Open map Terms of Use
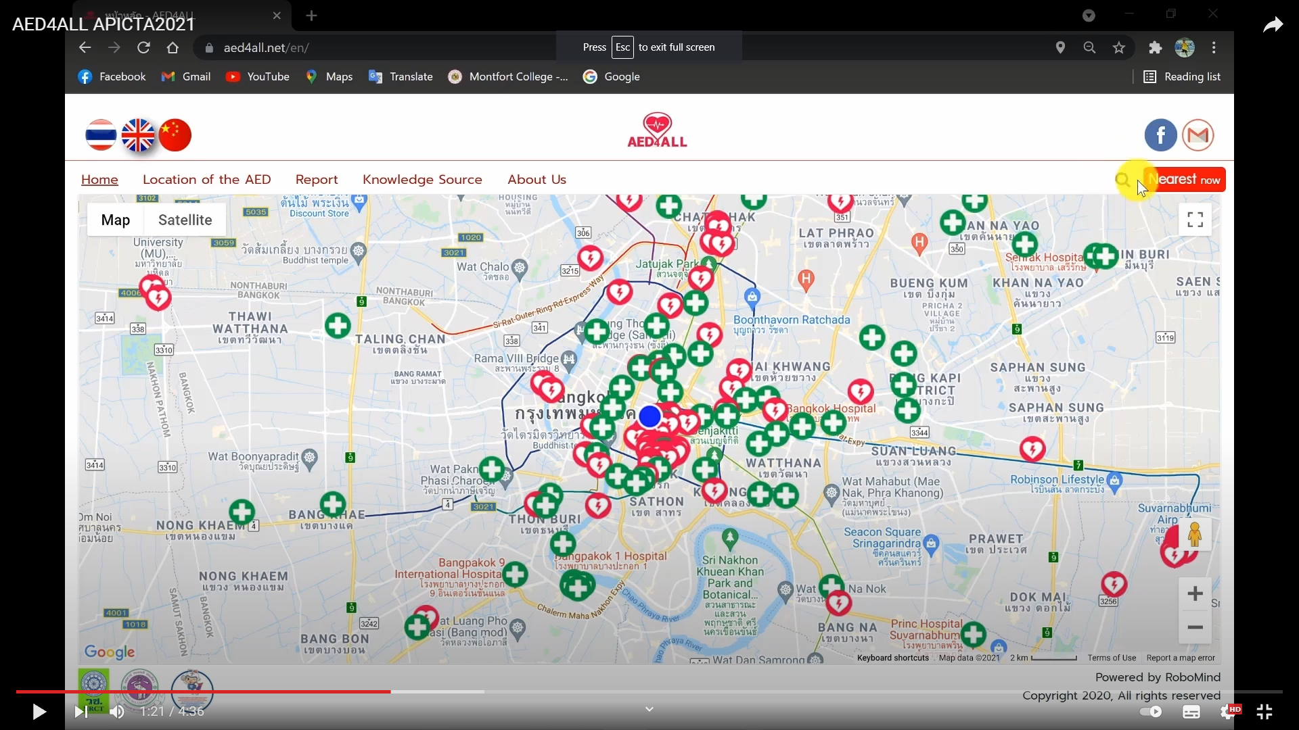 1112,658
